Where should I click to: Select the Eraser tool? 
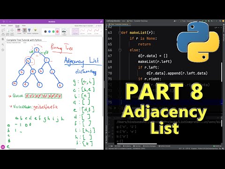pyautogui.click(x=19, y=31)
